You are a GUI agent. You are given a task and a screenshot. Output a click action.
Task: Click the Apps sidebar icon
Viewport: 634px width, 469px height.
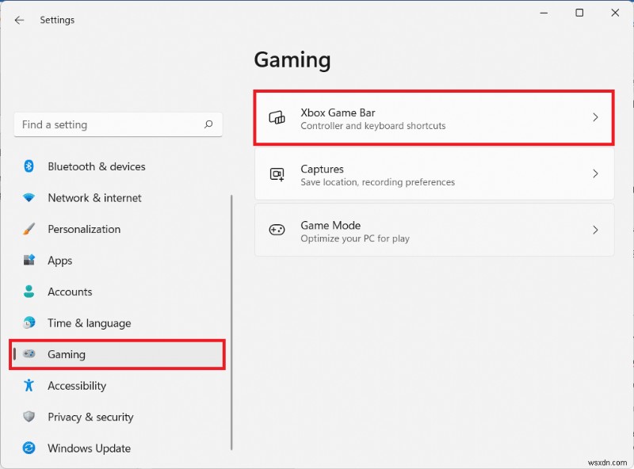29,261
